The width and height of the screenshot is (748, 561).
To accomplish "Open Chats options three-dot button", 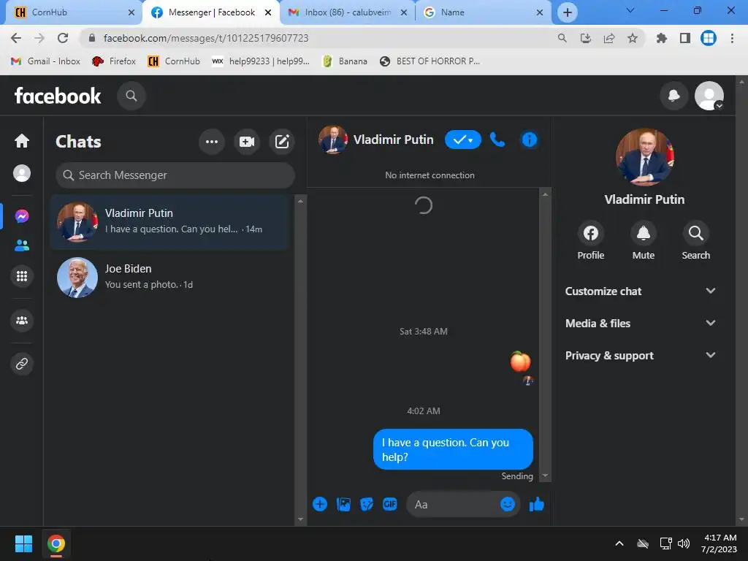I will 212,142.
